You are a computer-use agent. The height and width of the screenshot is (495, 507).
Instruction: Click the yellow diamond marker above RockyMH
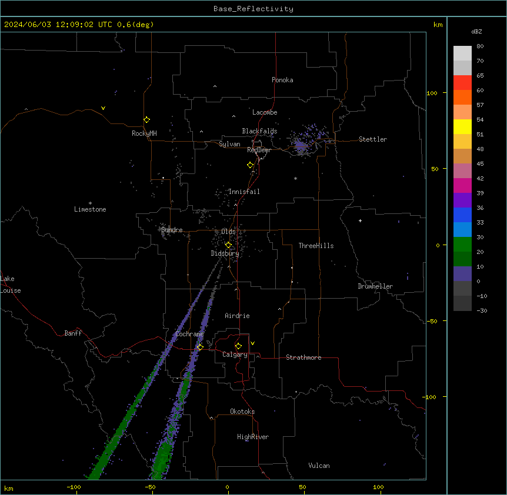146,119
